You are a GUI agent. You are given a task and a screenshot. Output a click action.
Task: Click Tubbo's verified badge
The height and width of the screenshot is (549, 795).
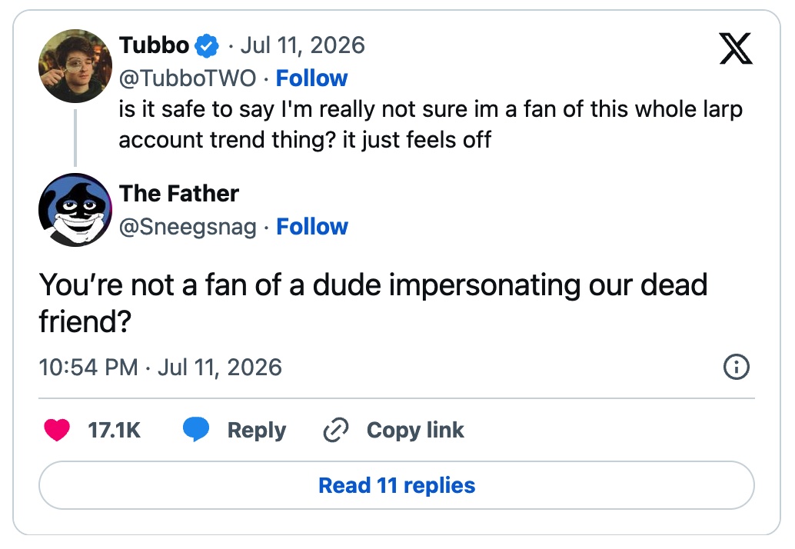coord(206,45)
